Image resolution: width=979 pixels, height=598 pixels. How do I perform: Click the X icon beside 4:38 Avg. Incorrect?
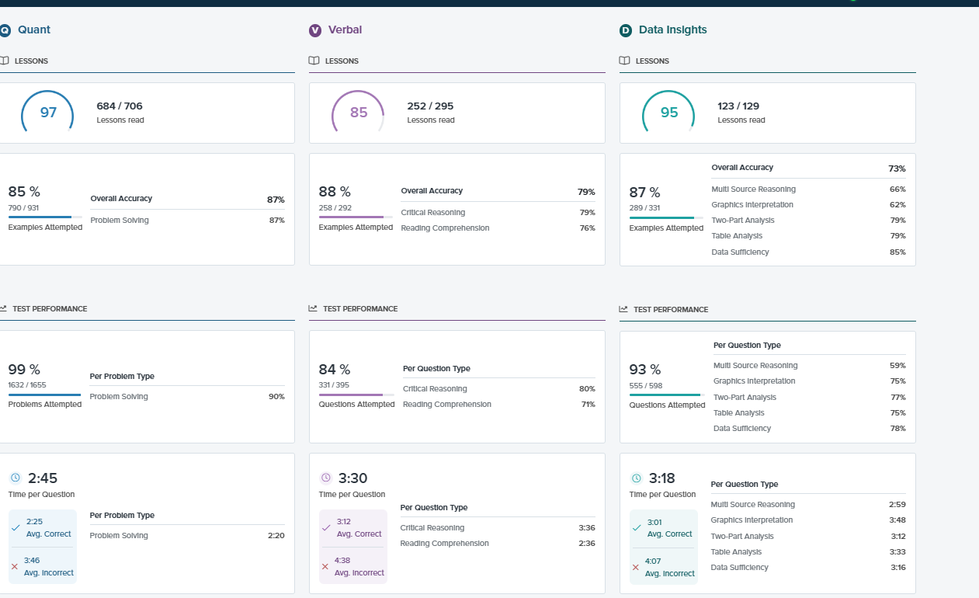[325, 566]
